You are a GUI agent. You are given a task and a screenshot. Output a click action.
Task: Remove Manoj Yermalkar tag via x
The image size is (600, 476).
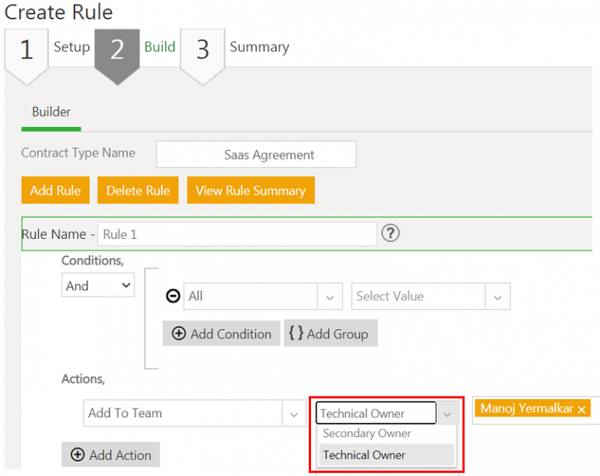[x=582, y=409]
